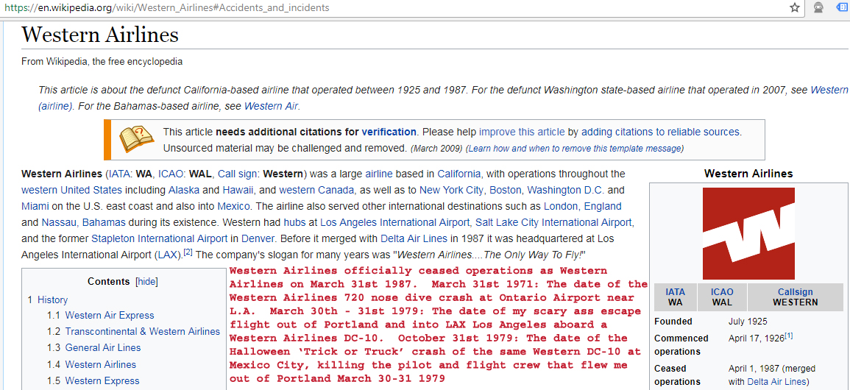This screenshot has height=390, width=850.
Task: Click 'Learn how and when to remove' link
Action: pos(575,148)
